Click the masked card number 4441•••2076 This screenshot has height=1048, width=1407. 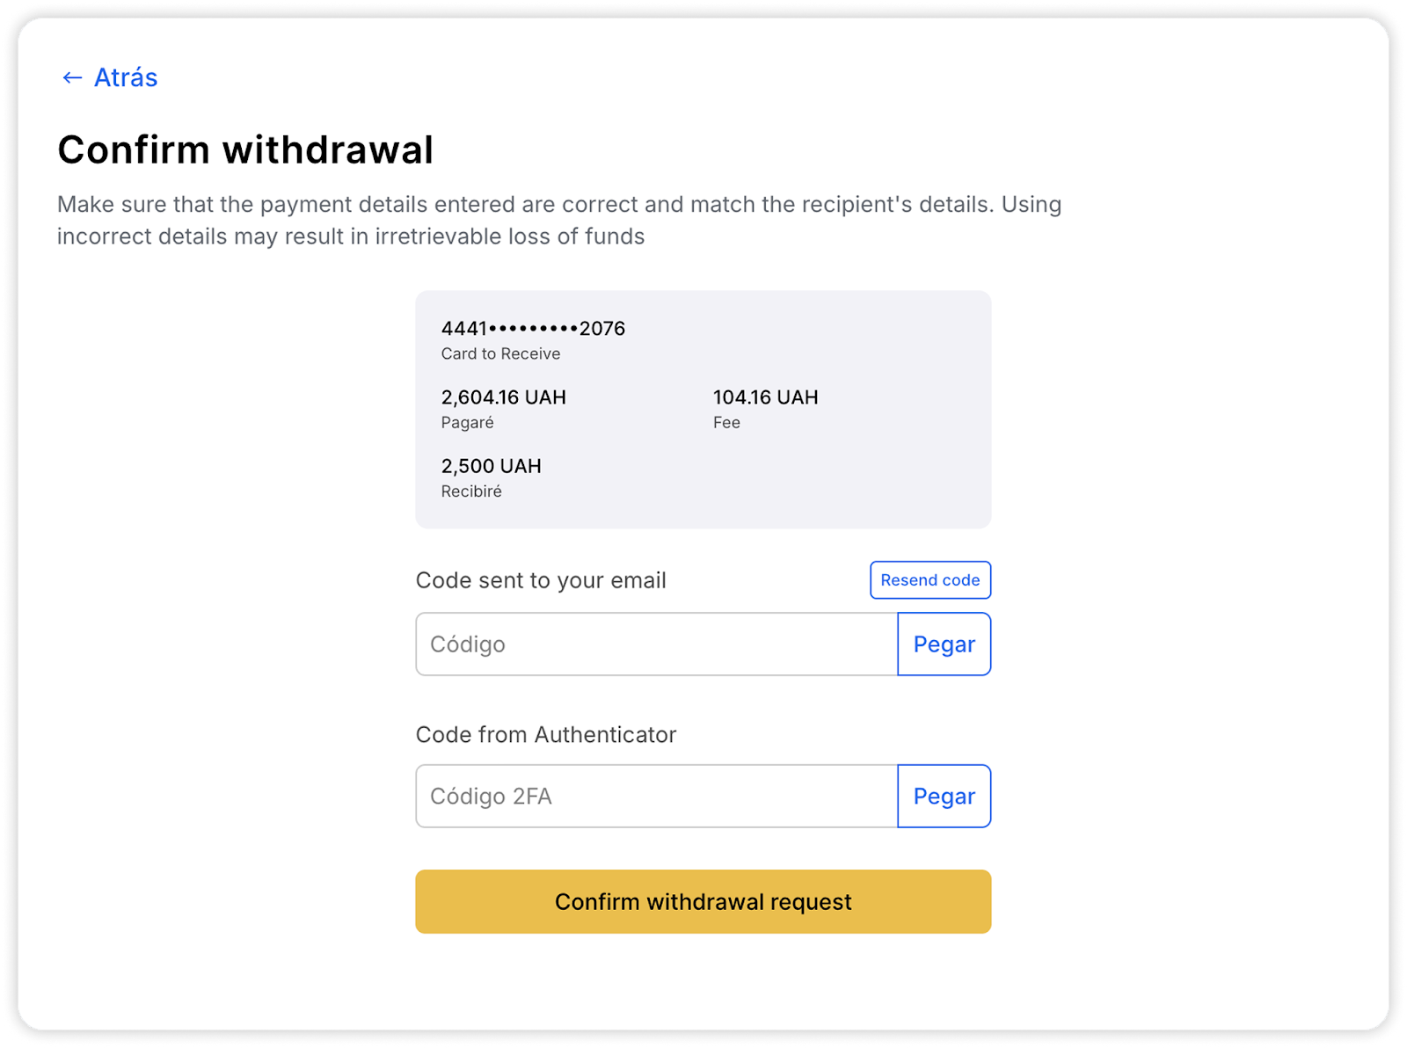click(533, 329)
